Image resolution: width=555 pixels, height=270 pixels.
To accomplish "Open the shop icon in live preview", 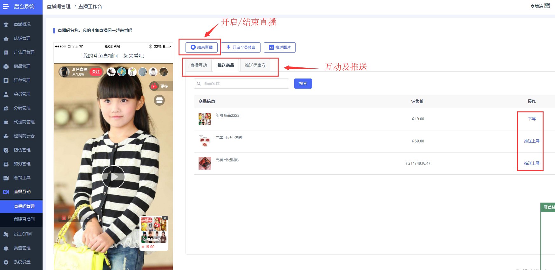I will coord(159,100).
